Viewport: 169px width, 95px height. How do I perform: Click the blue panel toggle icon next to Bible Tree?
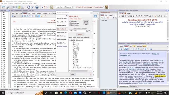point(9,11)
